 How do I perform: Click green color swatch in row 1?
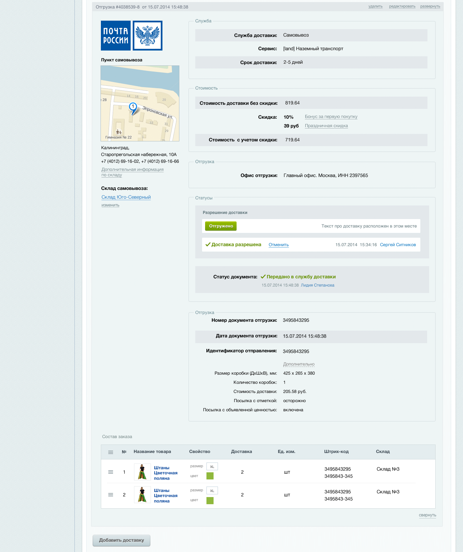(x=210, y=476)
